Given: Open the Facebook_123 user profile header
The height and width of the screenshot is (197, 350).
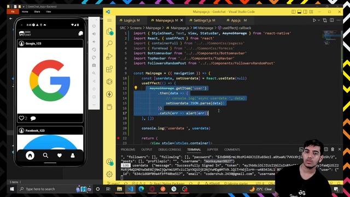Looking at the screenshot, I should (50, 130).
